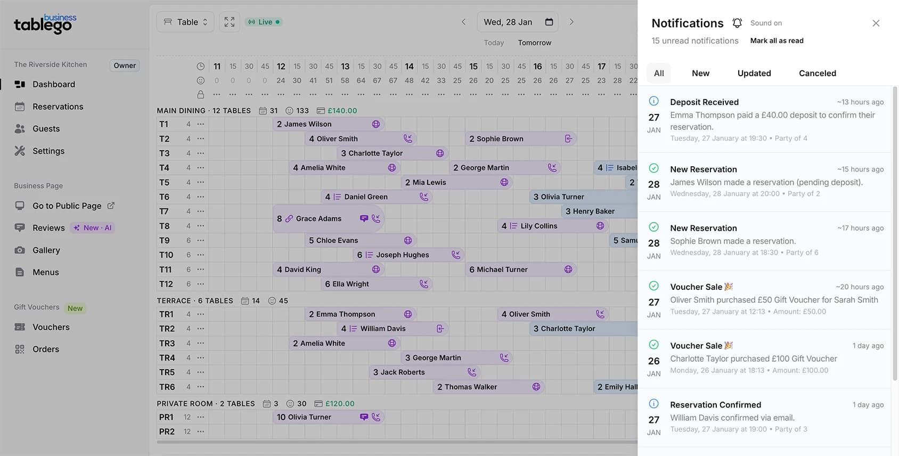Open the Table view dropdown
899x456 pixels.
[185, 22]
